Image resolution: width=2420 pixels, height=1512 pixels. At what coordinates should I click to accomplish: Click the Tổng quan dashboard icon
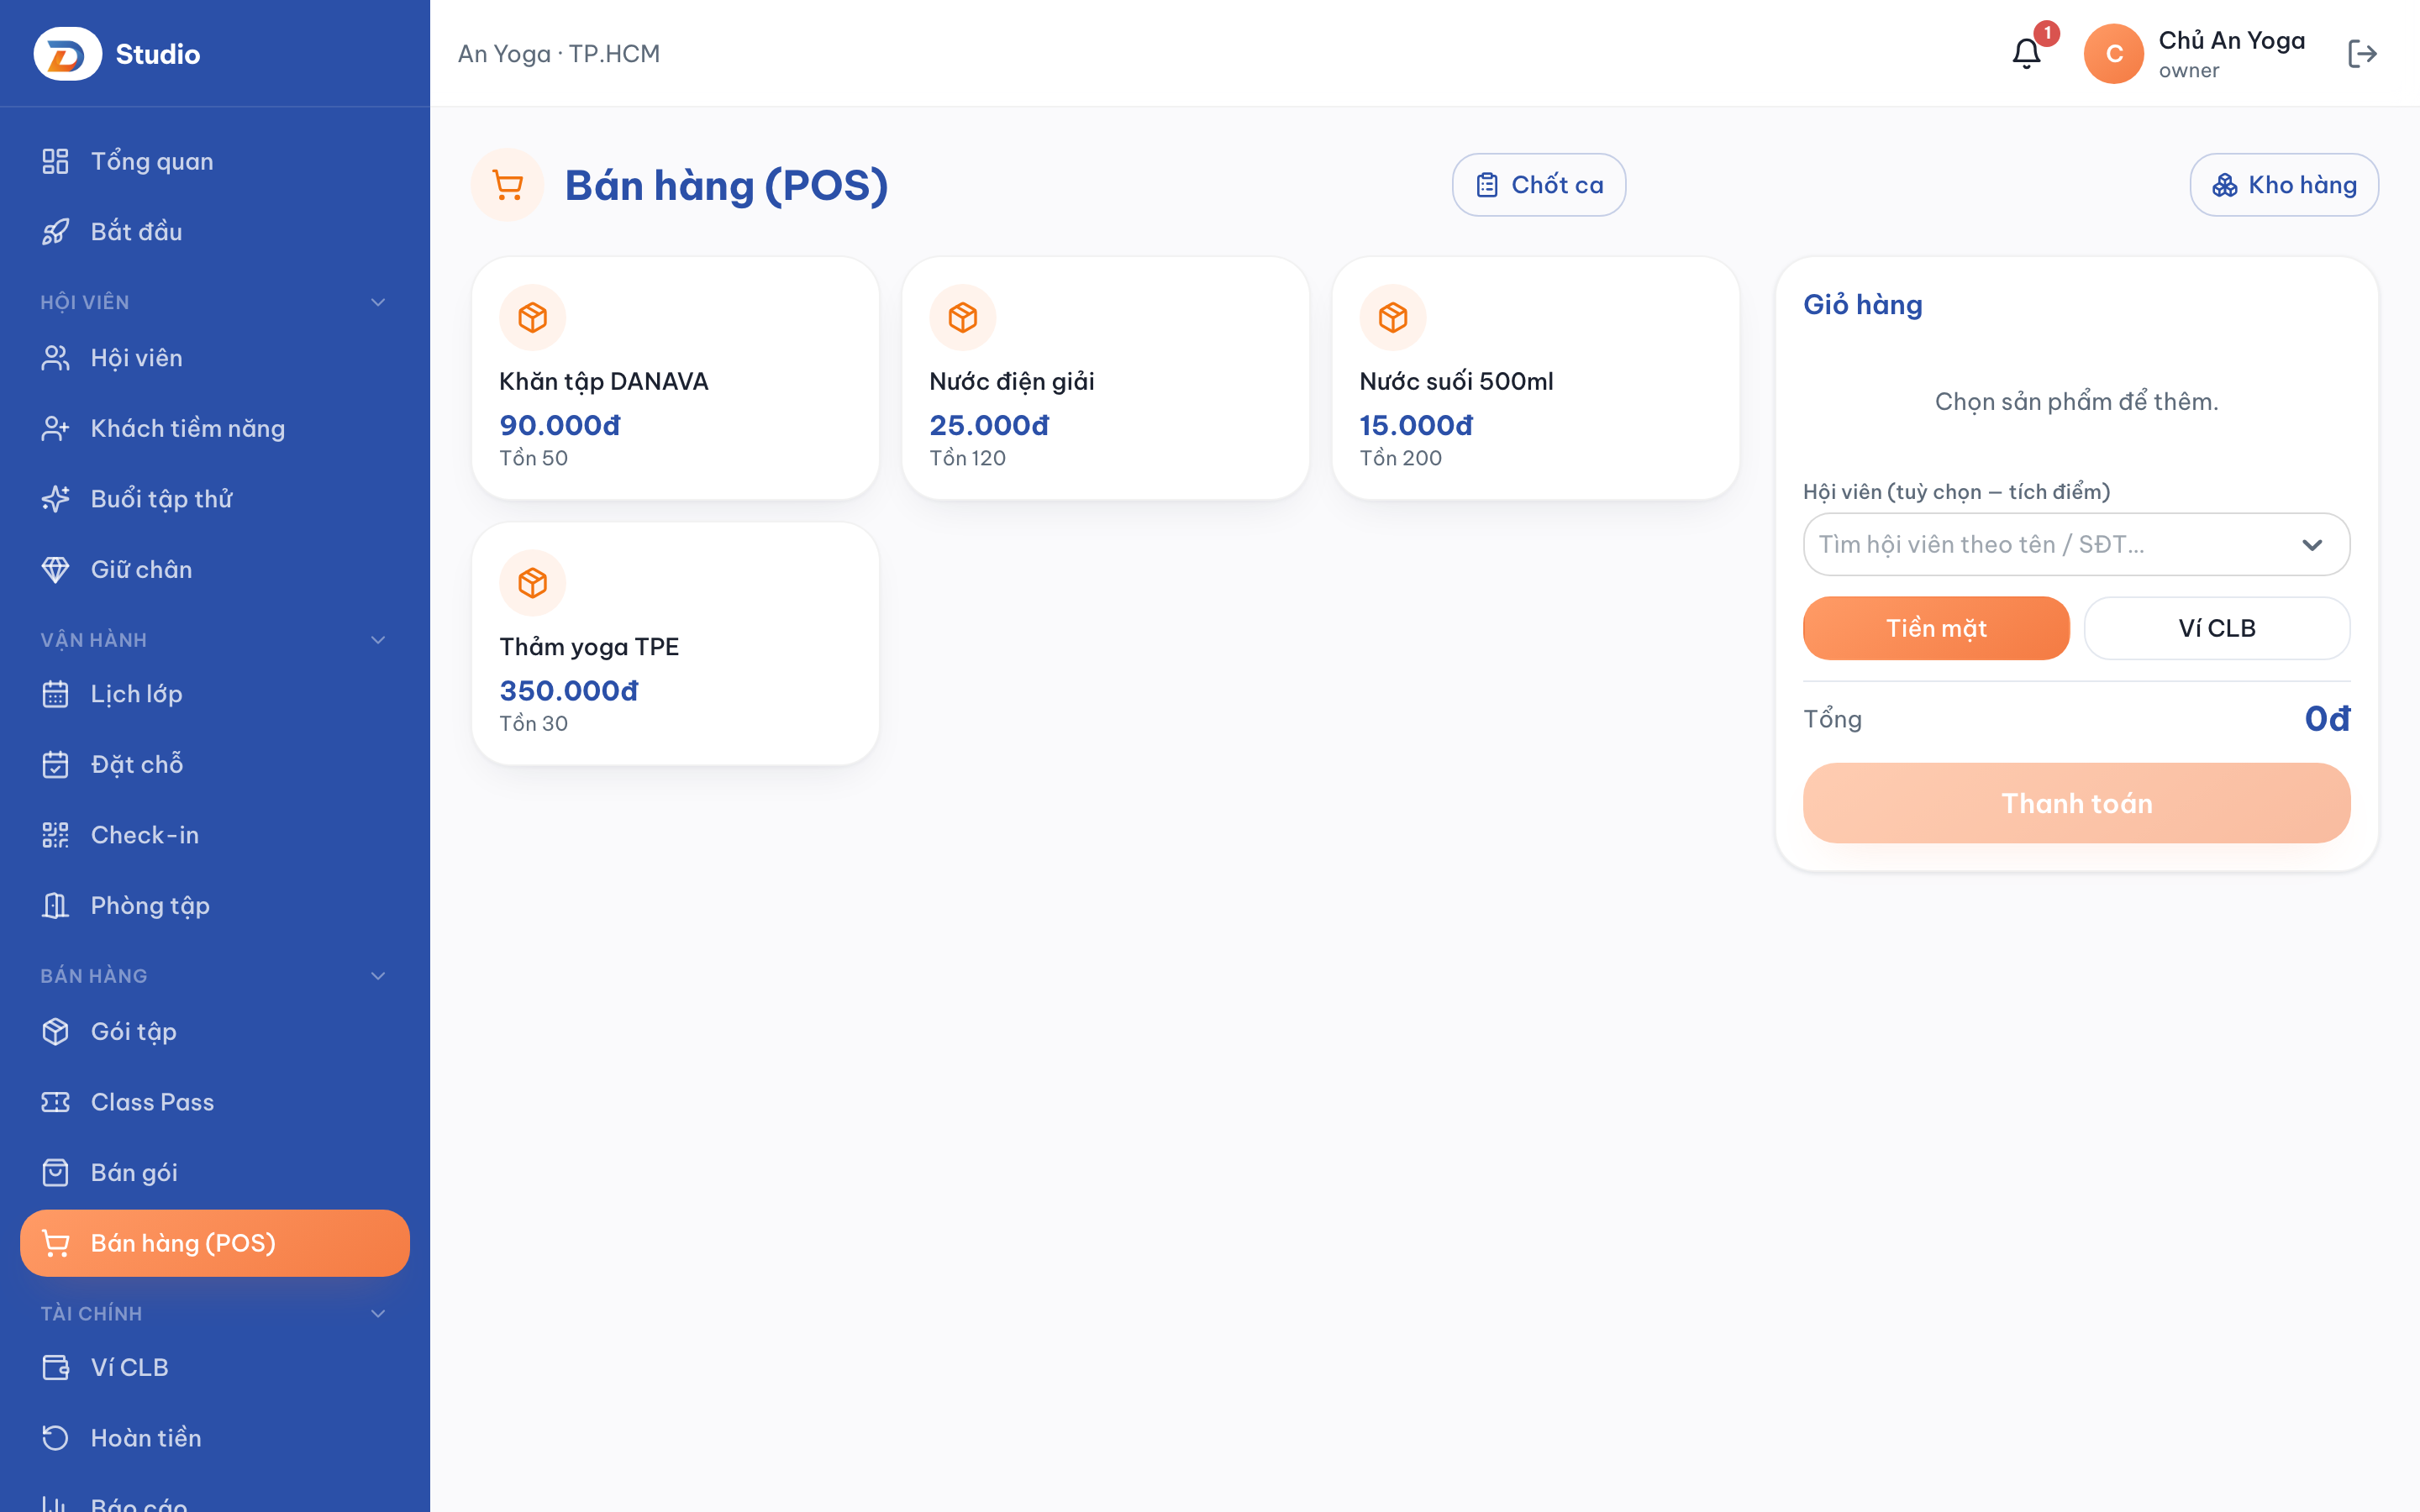tap(55, 161)
